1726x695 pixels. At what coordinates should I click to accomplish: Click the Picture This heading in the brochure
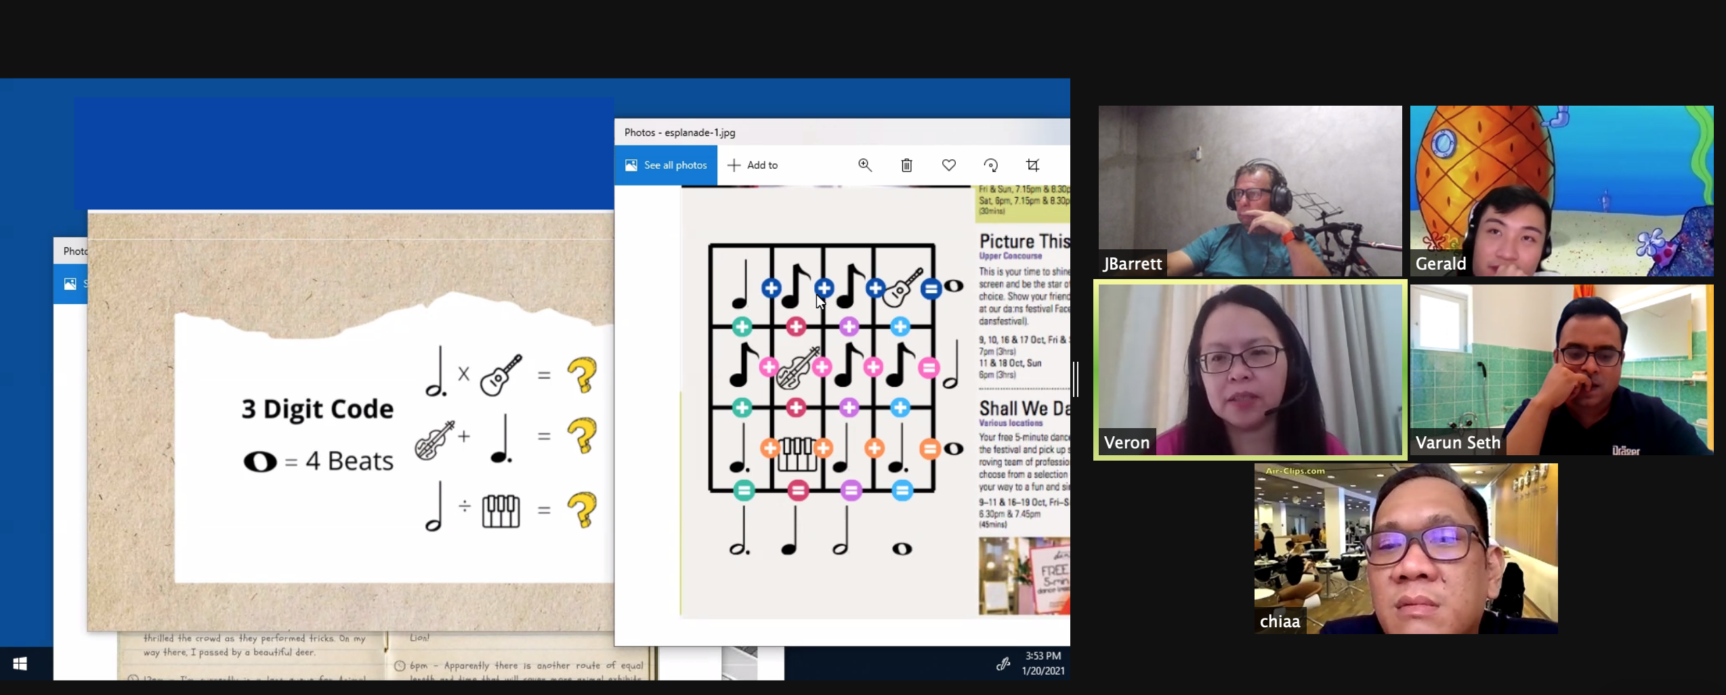tap(1024, 241)
